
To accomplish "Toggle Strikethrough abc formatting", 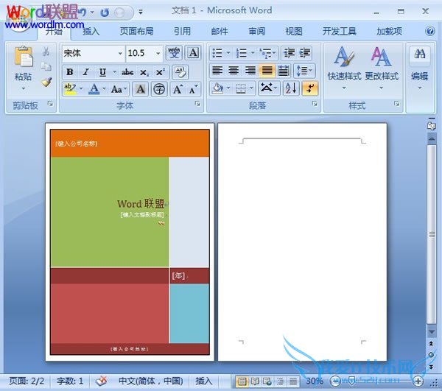I will click(x=127, y=72).
